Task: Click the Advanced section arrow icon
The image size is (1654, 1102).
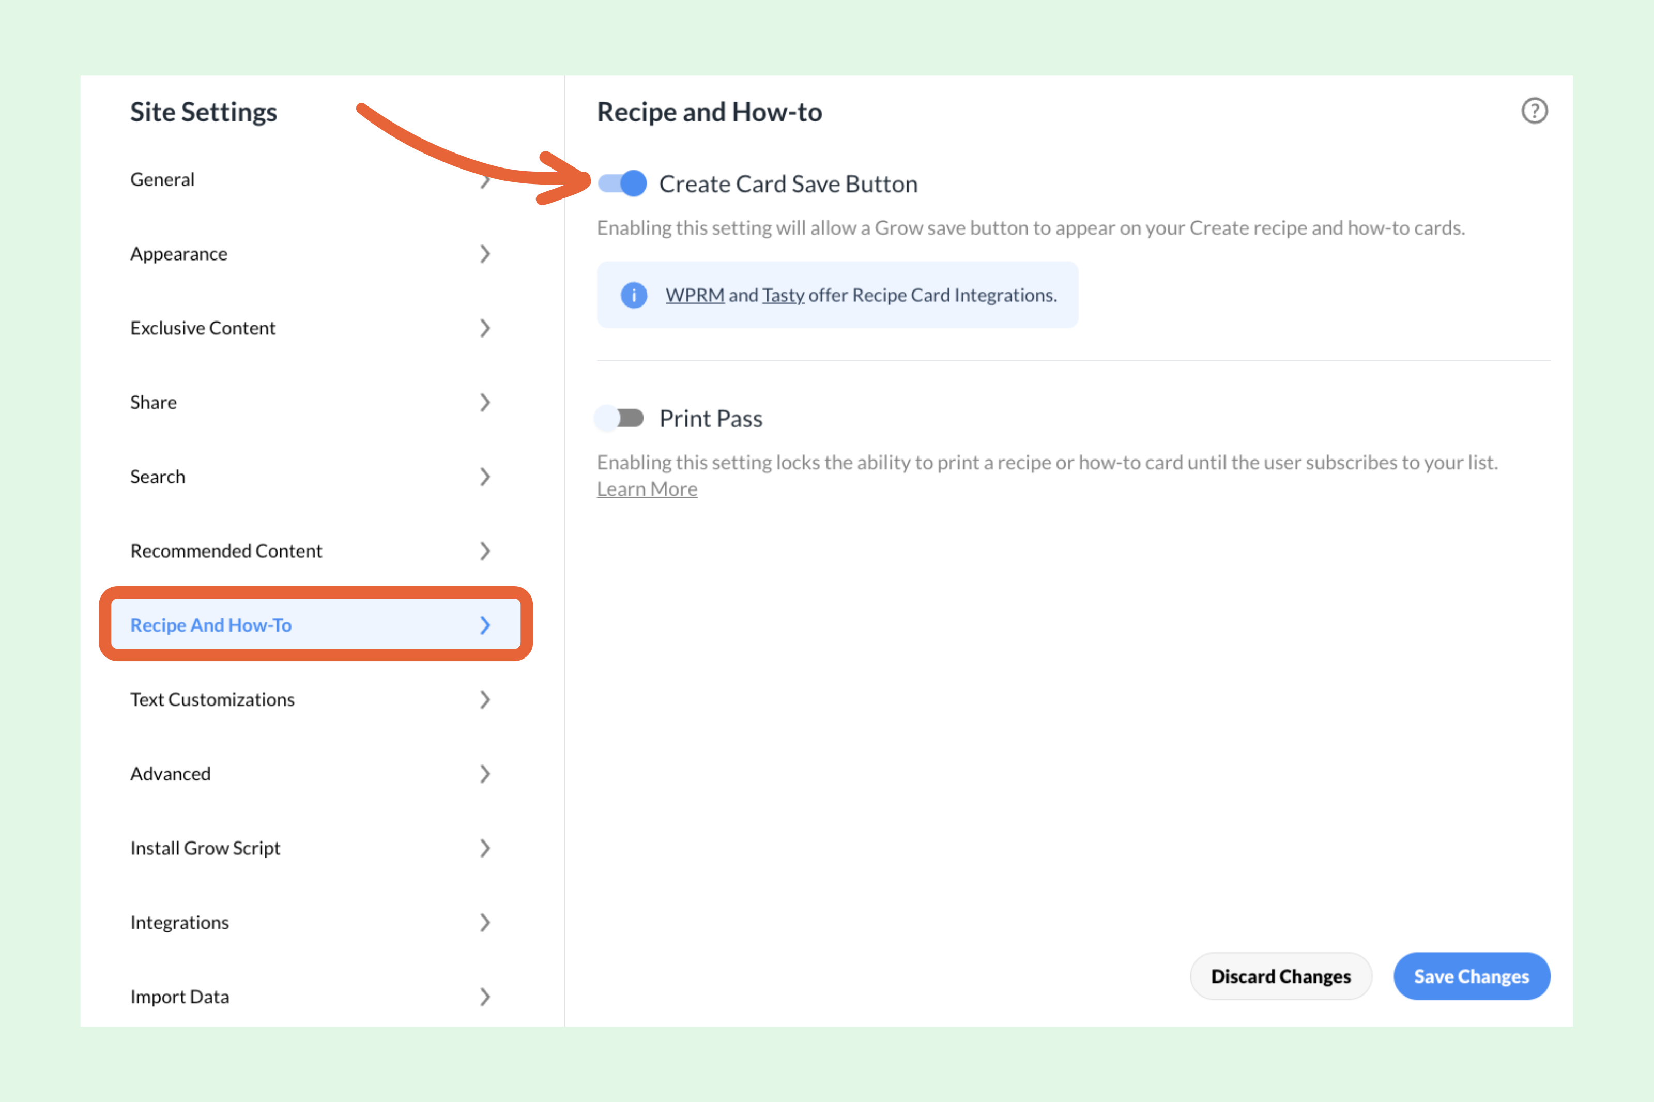Action: pos(485,774)
